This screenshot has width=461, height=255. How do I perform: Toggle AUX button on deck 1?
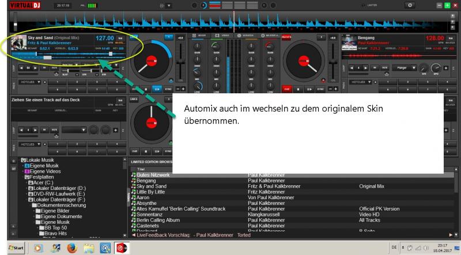pyautogui.click(x=55, y=68)
